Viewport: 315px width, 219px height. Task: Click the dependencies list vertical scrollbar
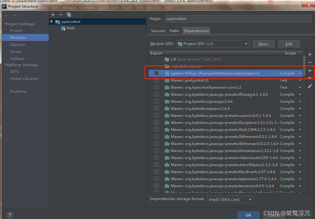tap(304, 66)
